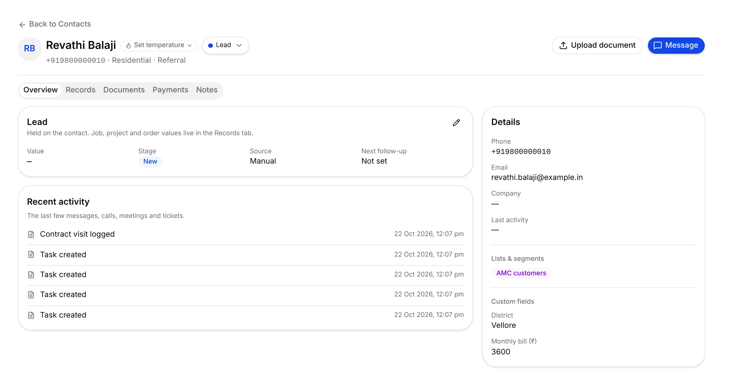Click the revathi.balaji@example.in email
732x387 pixels.
[537, 178]
